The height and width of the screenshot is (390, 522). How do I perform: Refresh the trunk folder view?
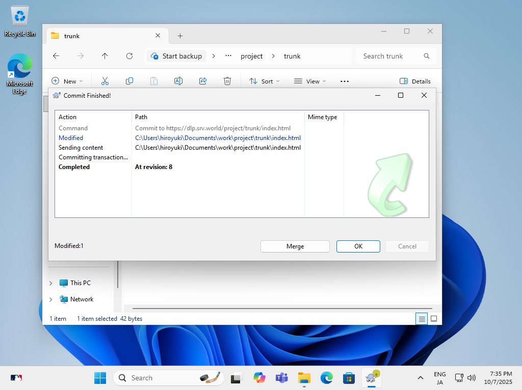coord(129,56)
